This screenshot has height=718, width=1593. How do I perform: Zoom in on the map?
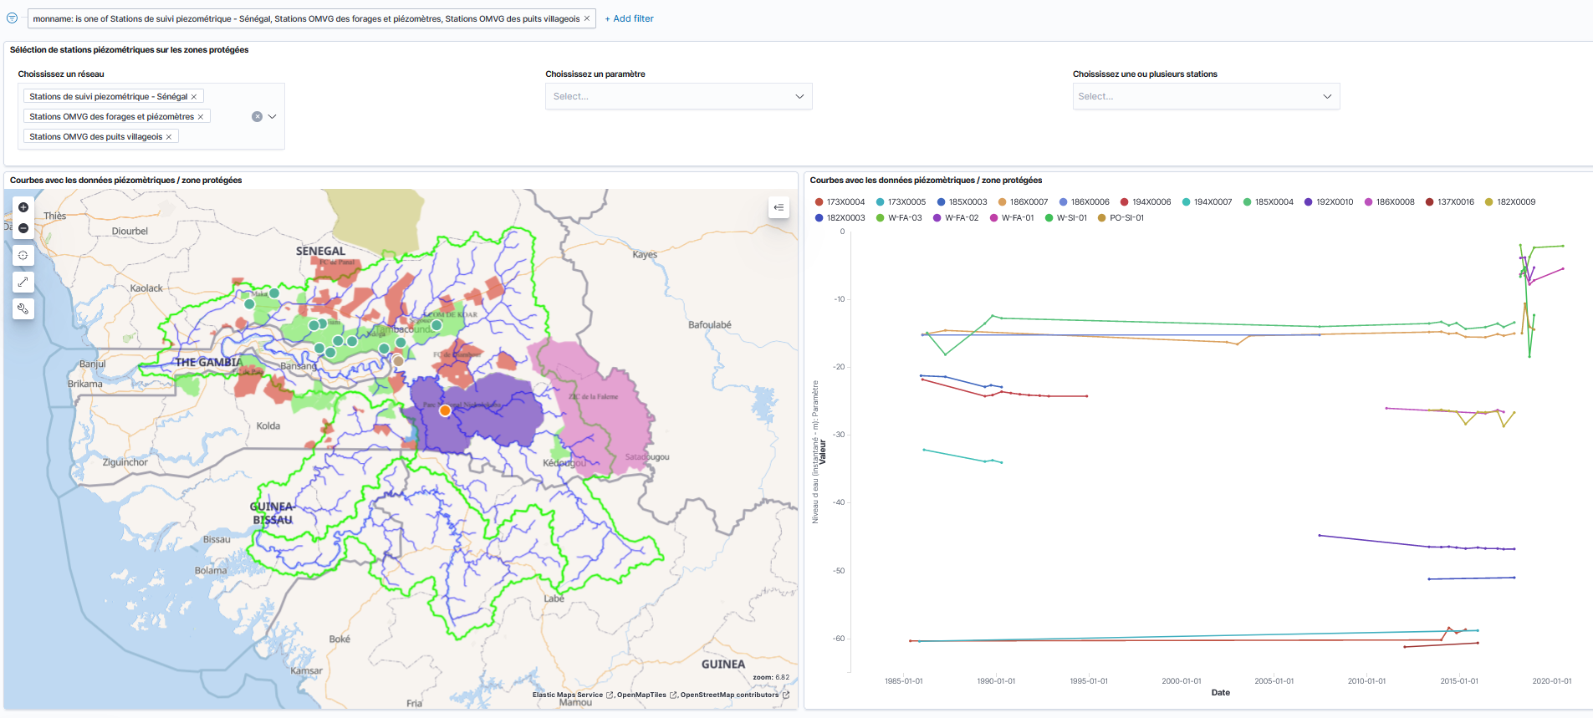[23, 207]
